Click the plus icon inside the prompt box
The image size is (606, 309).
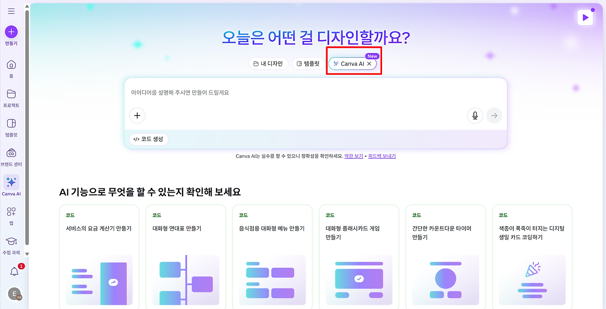pyautogui.click(x=137, y=115)
